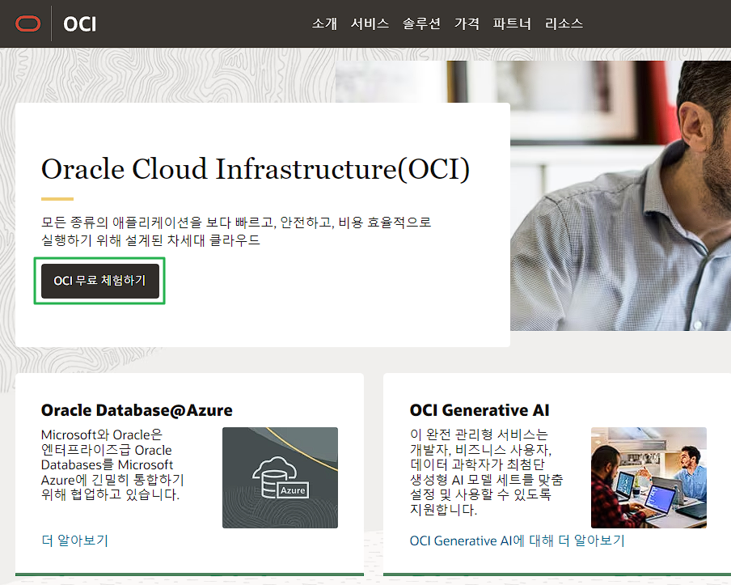Click the Generative AI card description text
The image size is (731, 585).
487,472
